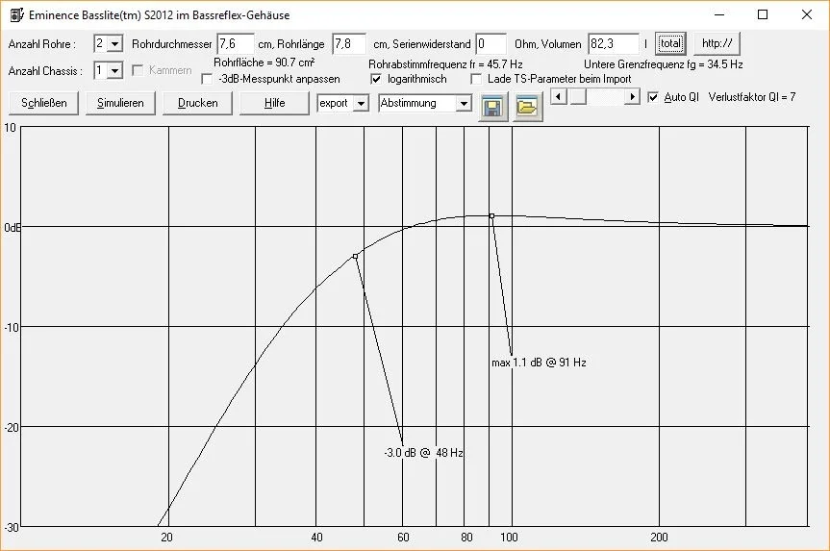Click the save diskette icon
Viewport: 830px width, 551px height.
[x=494, y=108]
